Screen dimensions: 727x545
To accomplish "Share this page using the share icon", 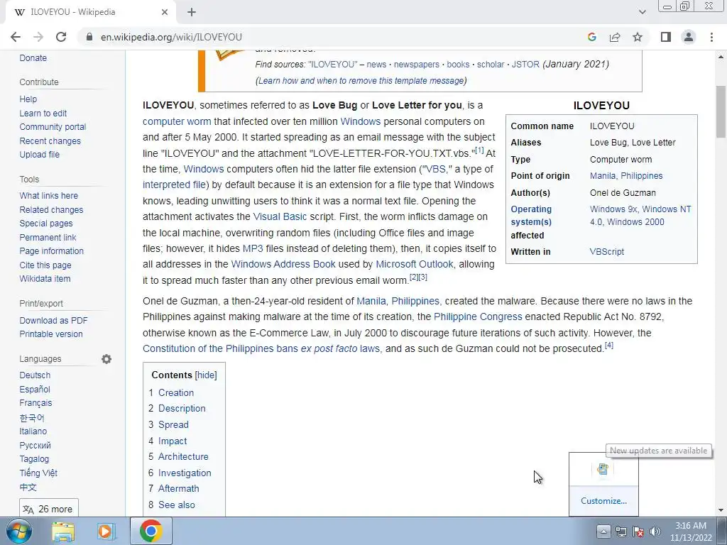I will 615,37.
